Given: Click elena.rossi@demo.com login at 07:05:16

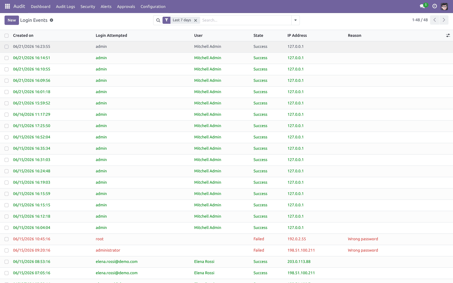Looking at the screenshot, I should (117, 273).
